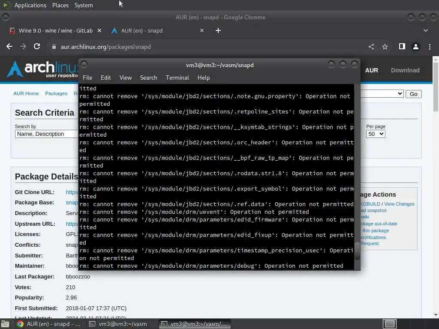This screenshot has height=329, width=439.
Task: Open Packages link in AUR nav
Action: pos(56,93)
